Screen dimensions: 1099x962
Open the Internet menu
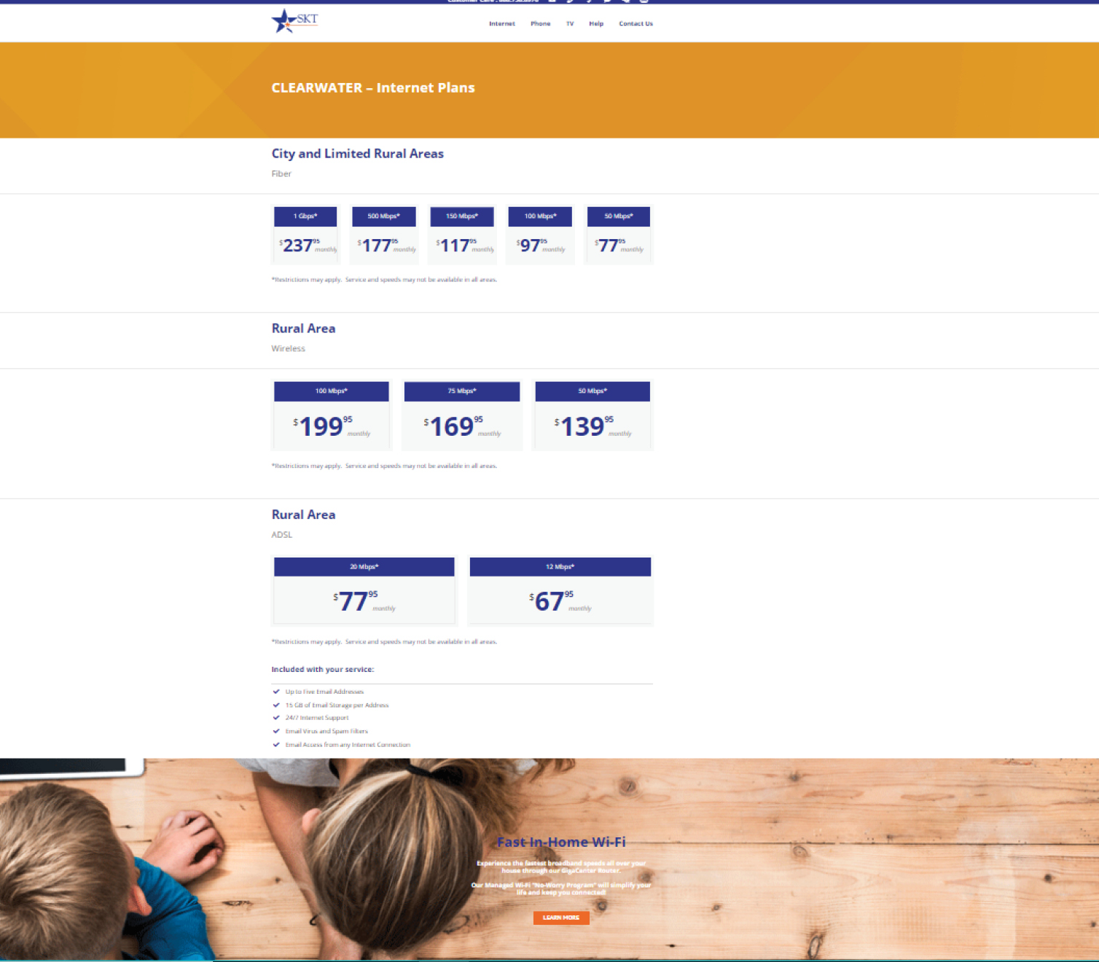tap(501, 24)
